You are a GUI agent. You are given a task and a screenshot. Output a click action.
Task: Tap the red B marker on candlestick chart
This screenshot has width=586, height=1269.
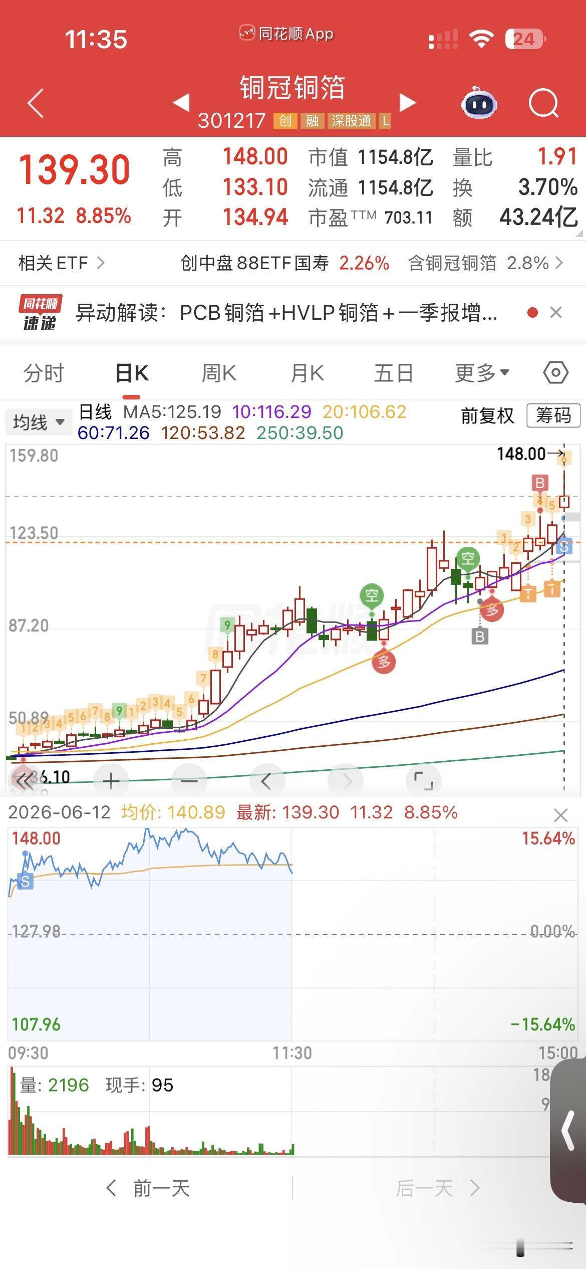(x=539, y=483)
